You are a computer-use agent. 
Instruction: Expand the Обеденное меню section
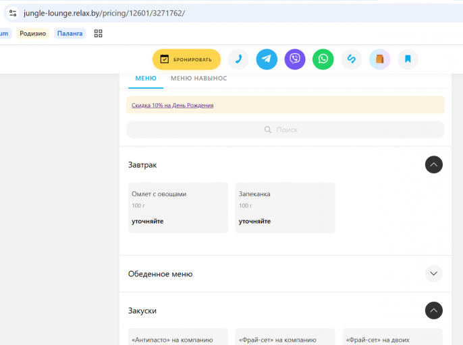coord(434,274)
